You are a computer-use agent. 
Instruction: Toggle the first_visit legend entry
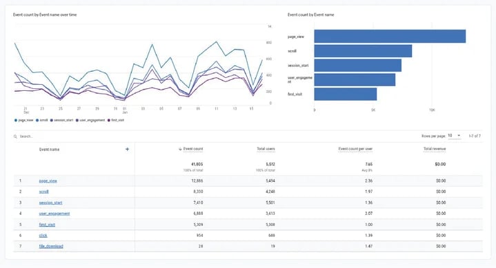click(x=116, y=121)
